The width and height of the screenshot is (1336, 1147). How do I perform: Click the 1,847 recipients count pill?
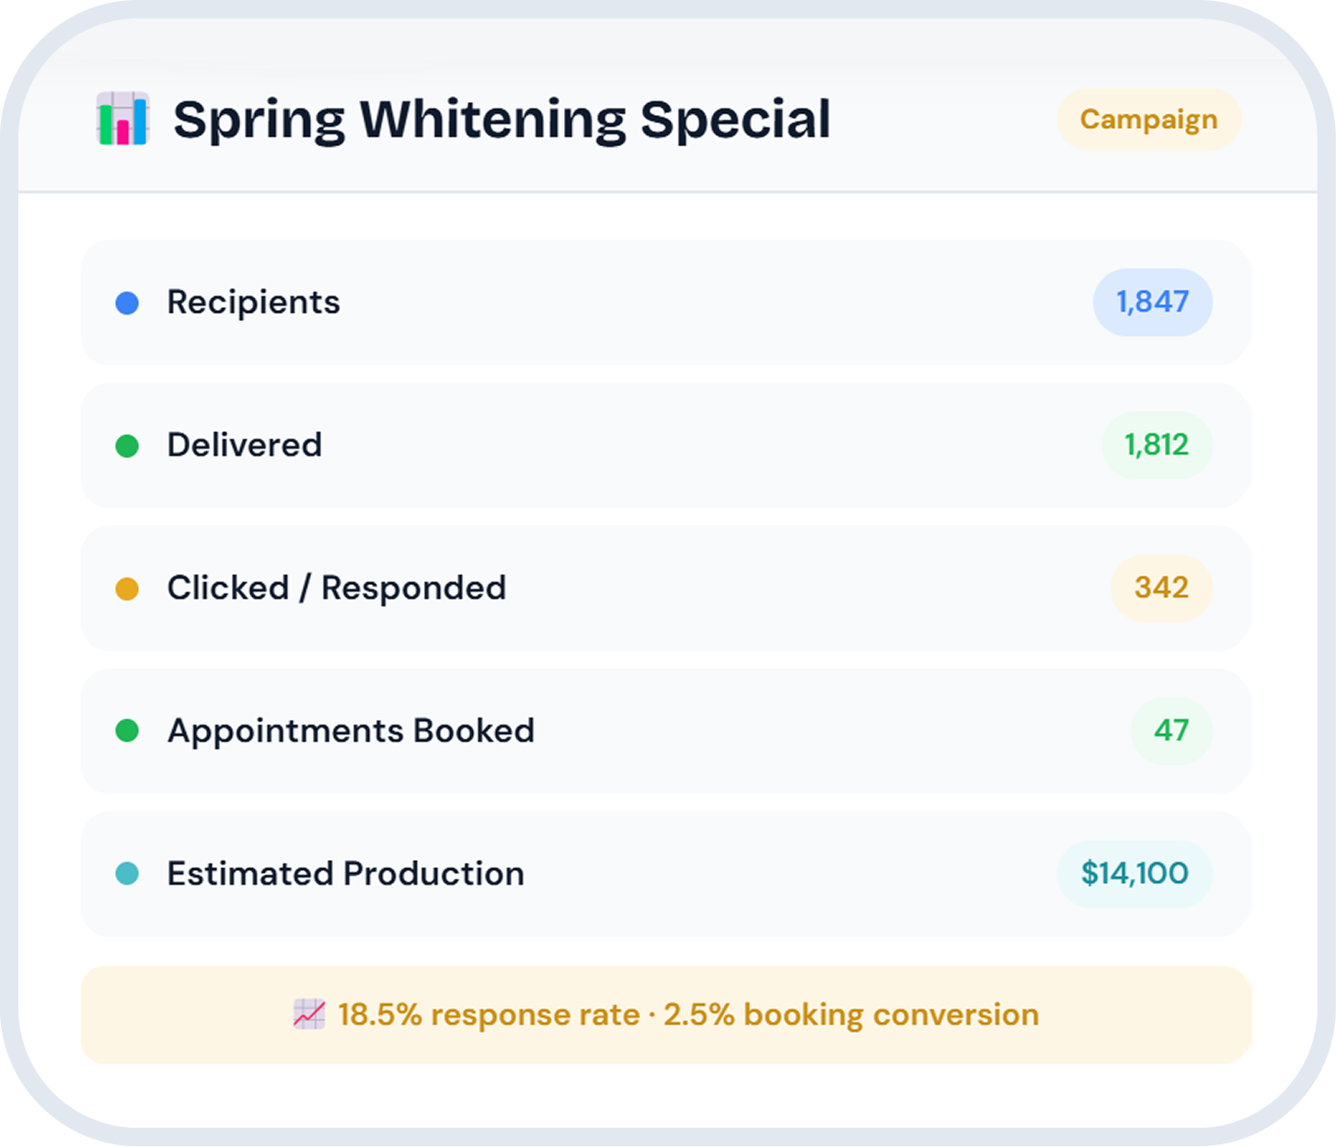click(x=1152, y=302)
